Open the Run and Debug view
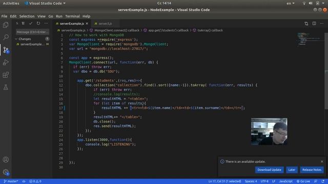The width and height of the screenshot is (328, 184). pos(6,62)
